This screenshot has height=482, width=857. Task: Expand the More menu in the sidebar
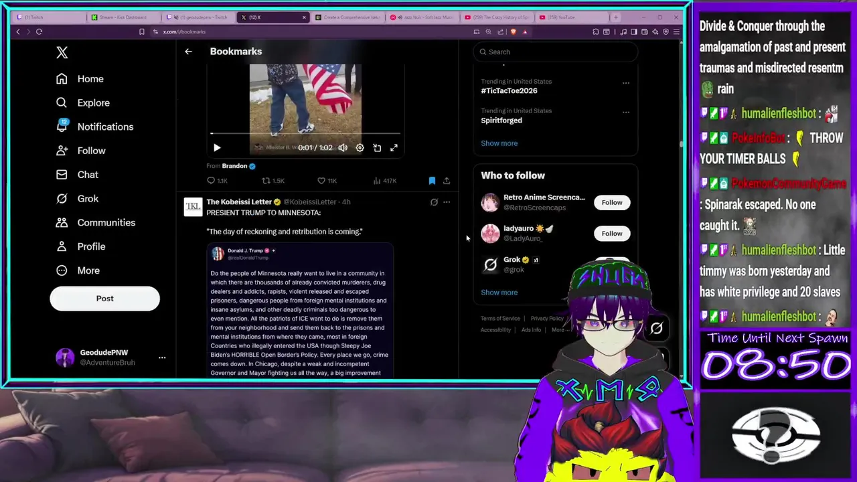(x=78, y=270)
